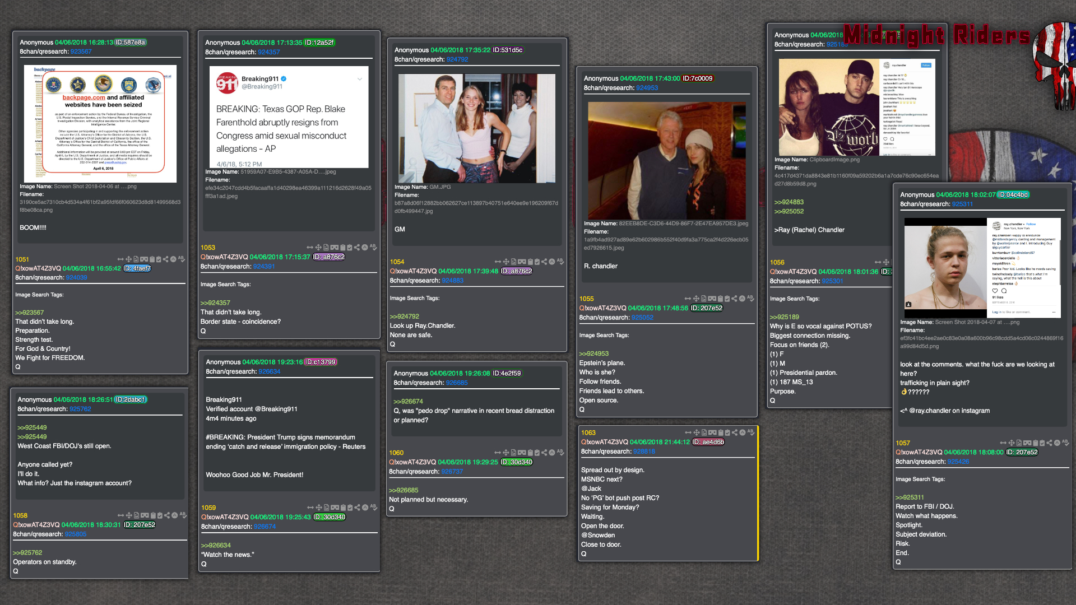Follow the reply reference >>926674

pos(409,402)
